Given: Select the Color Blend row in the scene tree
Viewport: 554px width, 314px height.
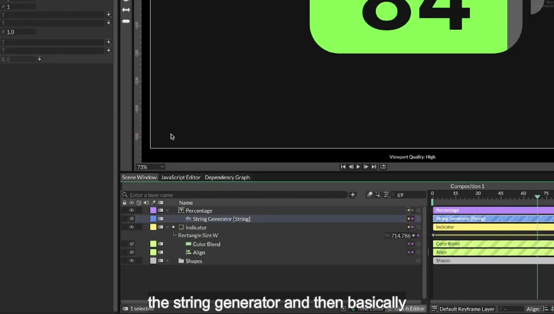Looking at the screenshot, I should click(x=271, y=244).
